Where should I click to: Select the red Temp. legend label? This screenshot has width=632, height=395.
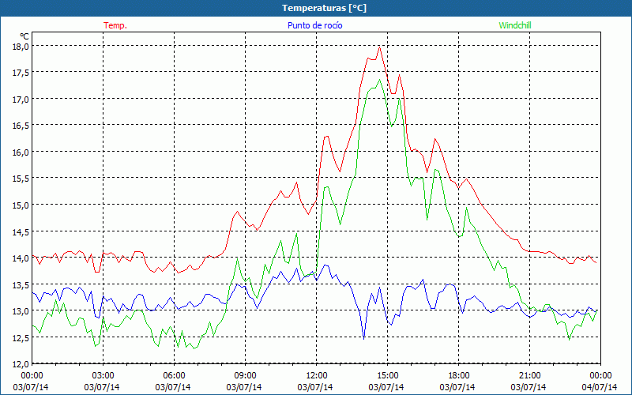(115, 25)
